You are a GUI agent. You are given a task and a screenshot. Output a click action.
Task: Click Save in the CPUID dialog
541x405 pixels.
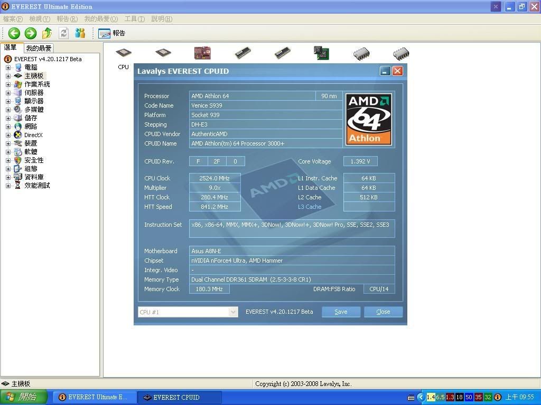(341, 312)
